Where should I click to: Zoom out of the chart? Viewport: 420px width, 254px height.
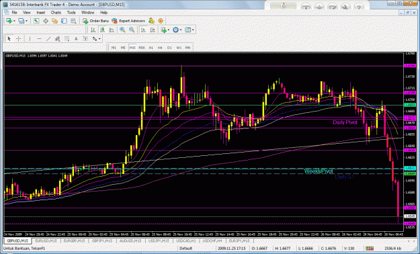point(132,30)
